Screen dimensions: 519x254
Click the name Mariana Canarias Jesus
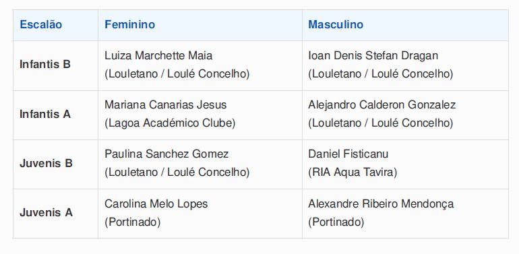pyautogui.click(x=166, y=105)
